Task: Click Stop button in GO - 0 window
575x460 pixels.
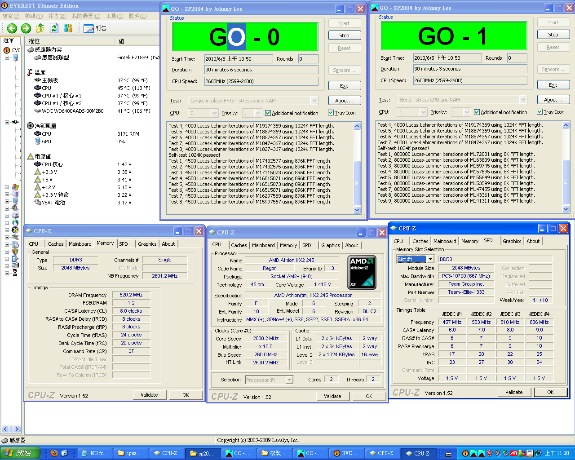Action: [345, 35]
